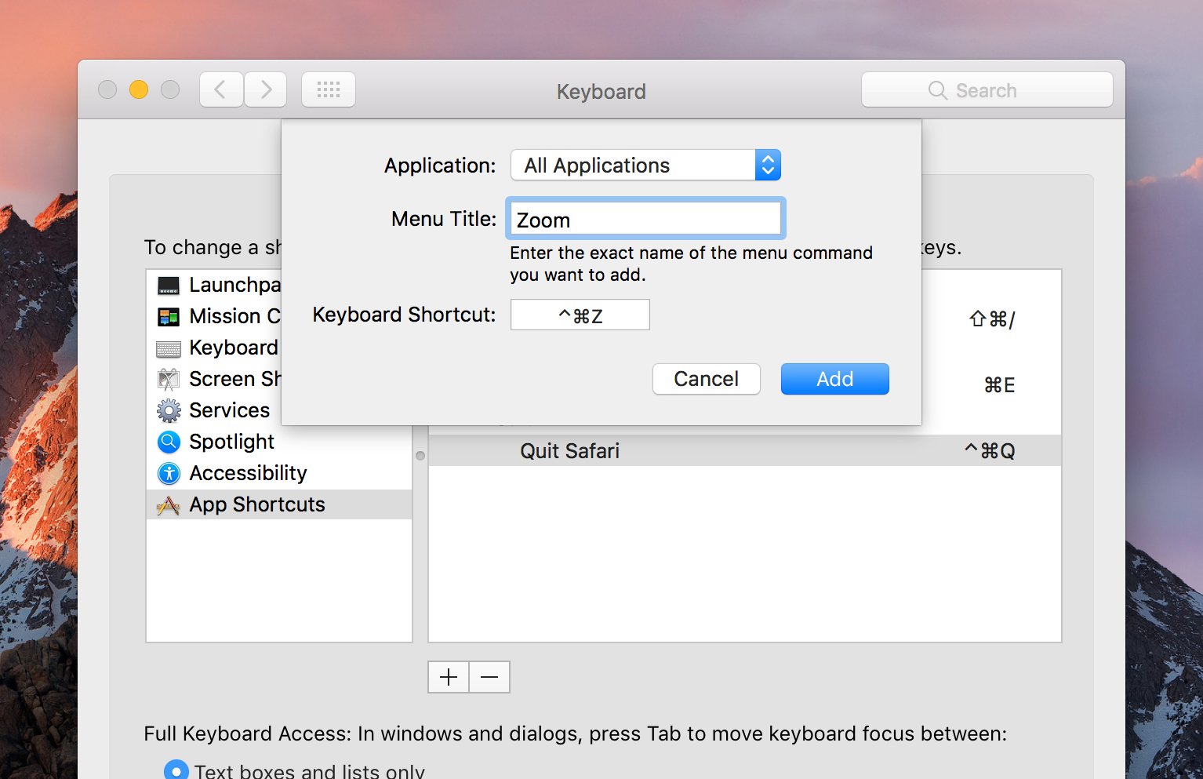Image resolution: width=1203 pixels, height=779 pixels.
Task: Select the Text boxes and lists only option
Action: coord(176,770)
